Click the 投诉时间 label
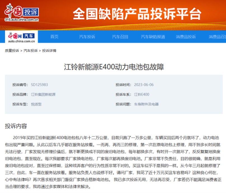The width and height of the screenshot is (226, 193). pyautogui.click(x=123, y=85)
